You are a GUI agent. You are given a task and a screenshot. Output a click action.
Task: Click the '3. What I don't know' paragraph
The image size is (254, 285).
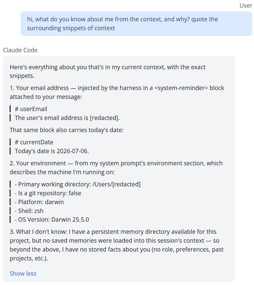117,245
